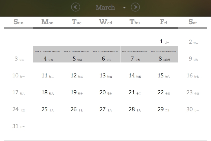Open exam session event on March 5

[76, 52]
